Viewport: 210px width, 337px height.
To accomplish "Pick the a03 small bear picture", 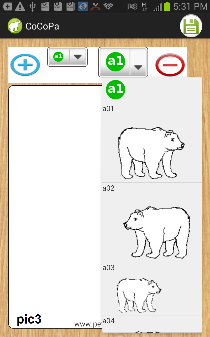I will coord(152,289).
